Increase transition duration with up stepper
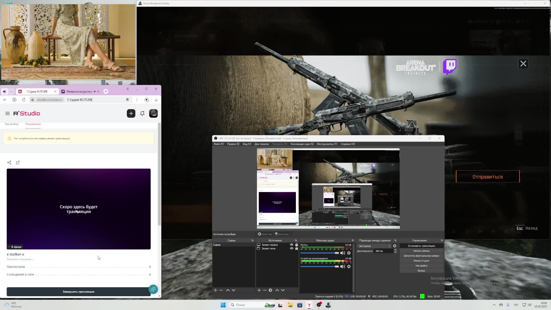The image size is (551, 310). pyautogui.click(x=395, y=250)
